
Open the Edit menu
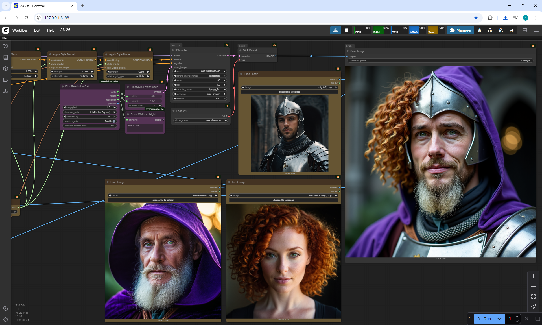point(37,30)
